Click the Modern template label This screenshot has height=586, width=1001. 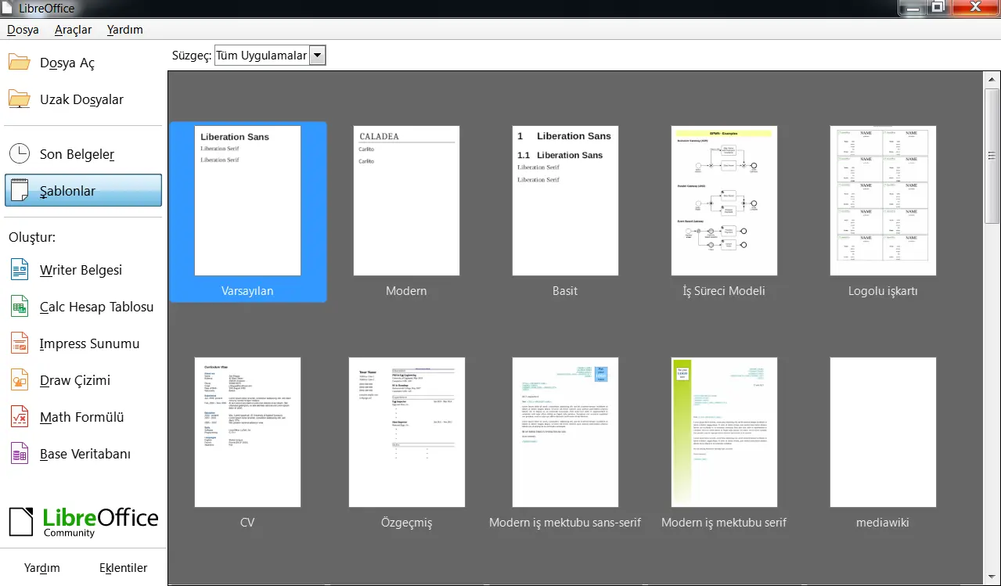pyautogui.click(x=406, y=290)
